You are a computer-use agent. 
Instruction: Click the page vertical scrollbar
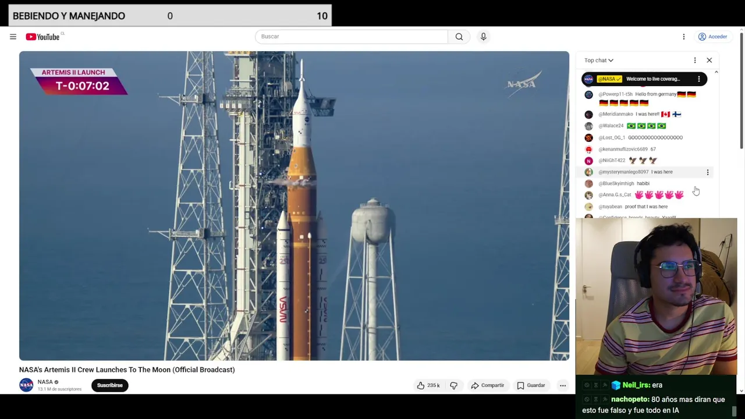pos(742,90)
